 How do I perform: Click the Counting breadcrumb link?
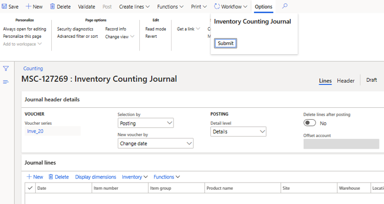pyautogui.click(x=33, y=69)
